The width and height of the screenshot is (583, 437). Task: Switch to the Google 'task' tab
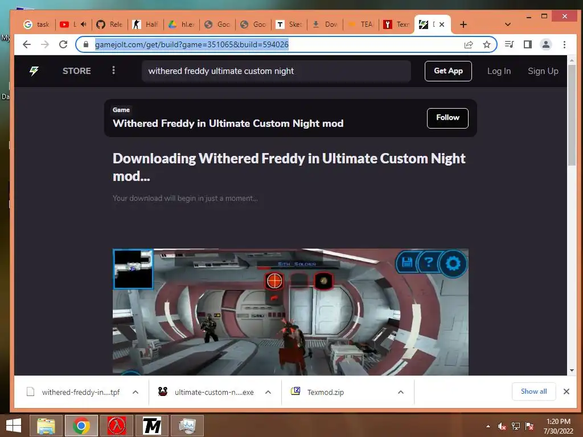[37, 24]
